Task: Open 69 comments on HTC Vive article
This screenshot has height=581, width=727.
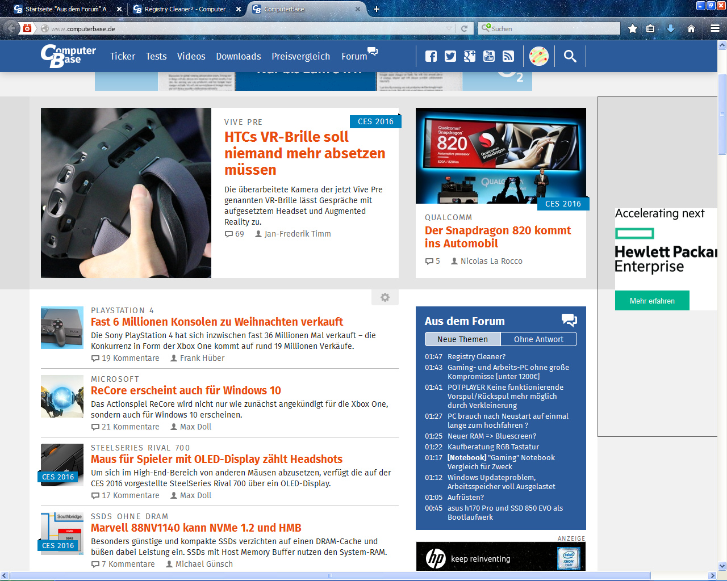Action: (x=235, y=234)
